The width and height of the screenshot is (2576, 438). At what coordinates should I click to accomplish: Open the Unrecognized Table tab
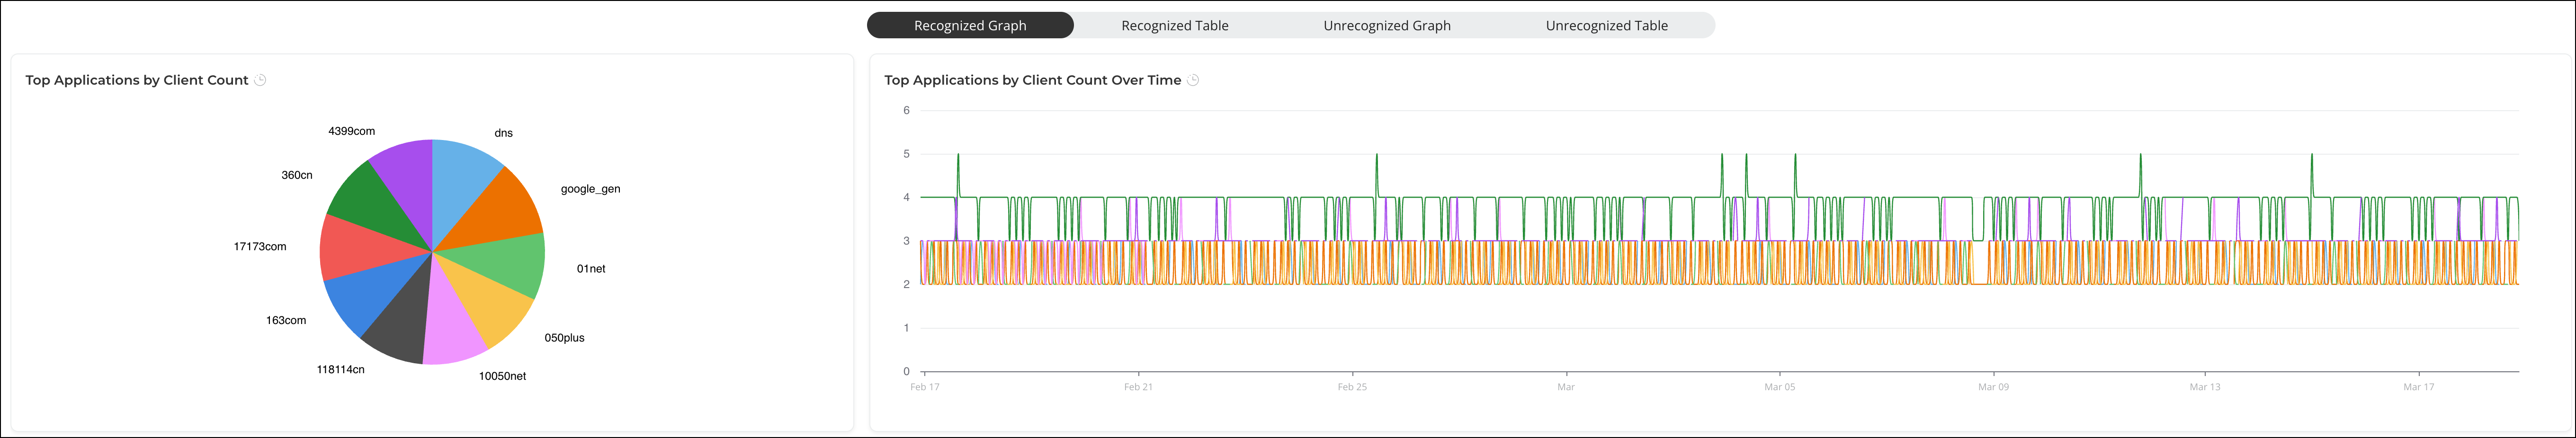[x=1607, y=25]
